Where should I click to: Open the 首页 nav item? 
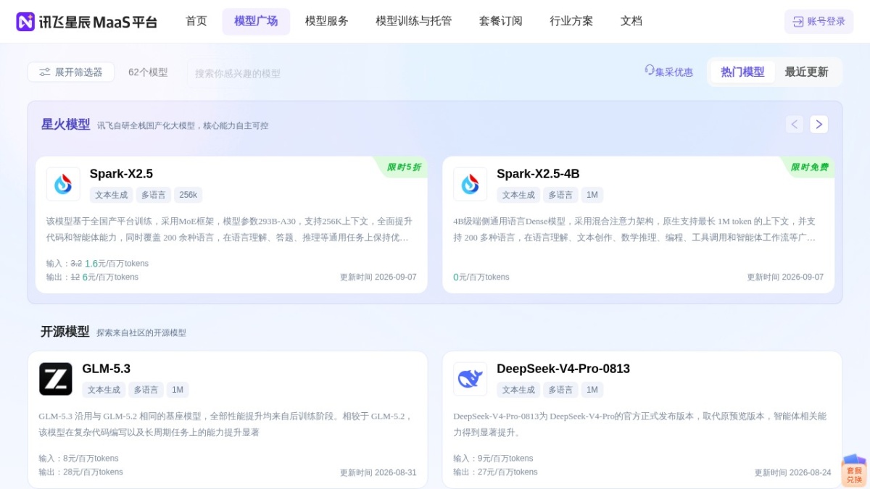(x=196, y=21)
